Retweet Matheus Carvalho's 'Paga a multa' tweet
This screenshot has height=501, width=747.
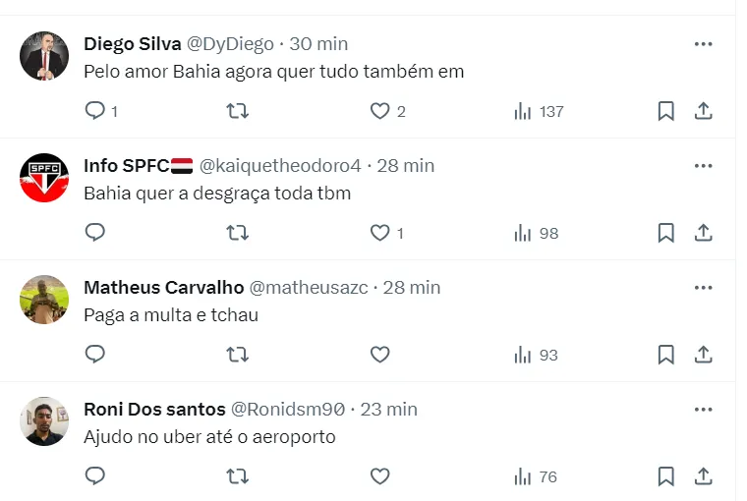point(237,355)
